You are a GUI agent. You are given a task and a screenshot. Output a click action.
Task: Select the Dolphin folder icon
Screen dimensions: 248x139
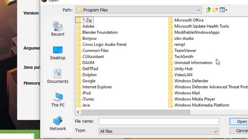point(78,75)
